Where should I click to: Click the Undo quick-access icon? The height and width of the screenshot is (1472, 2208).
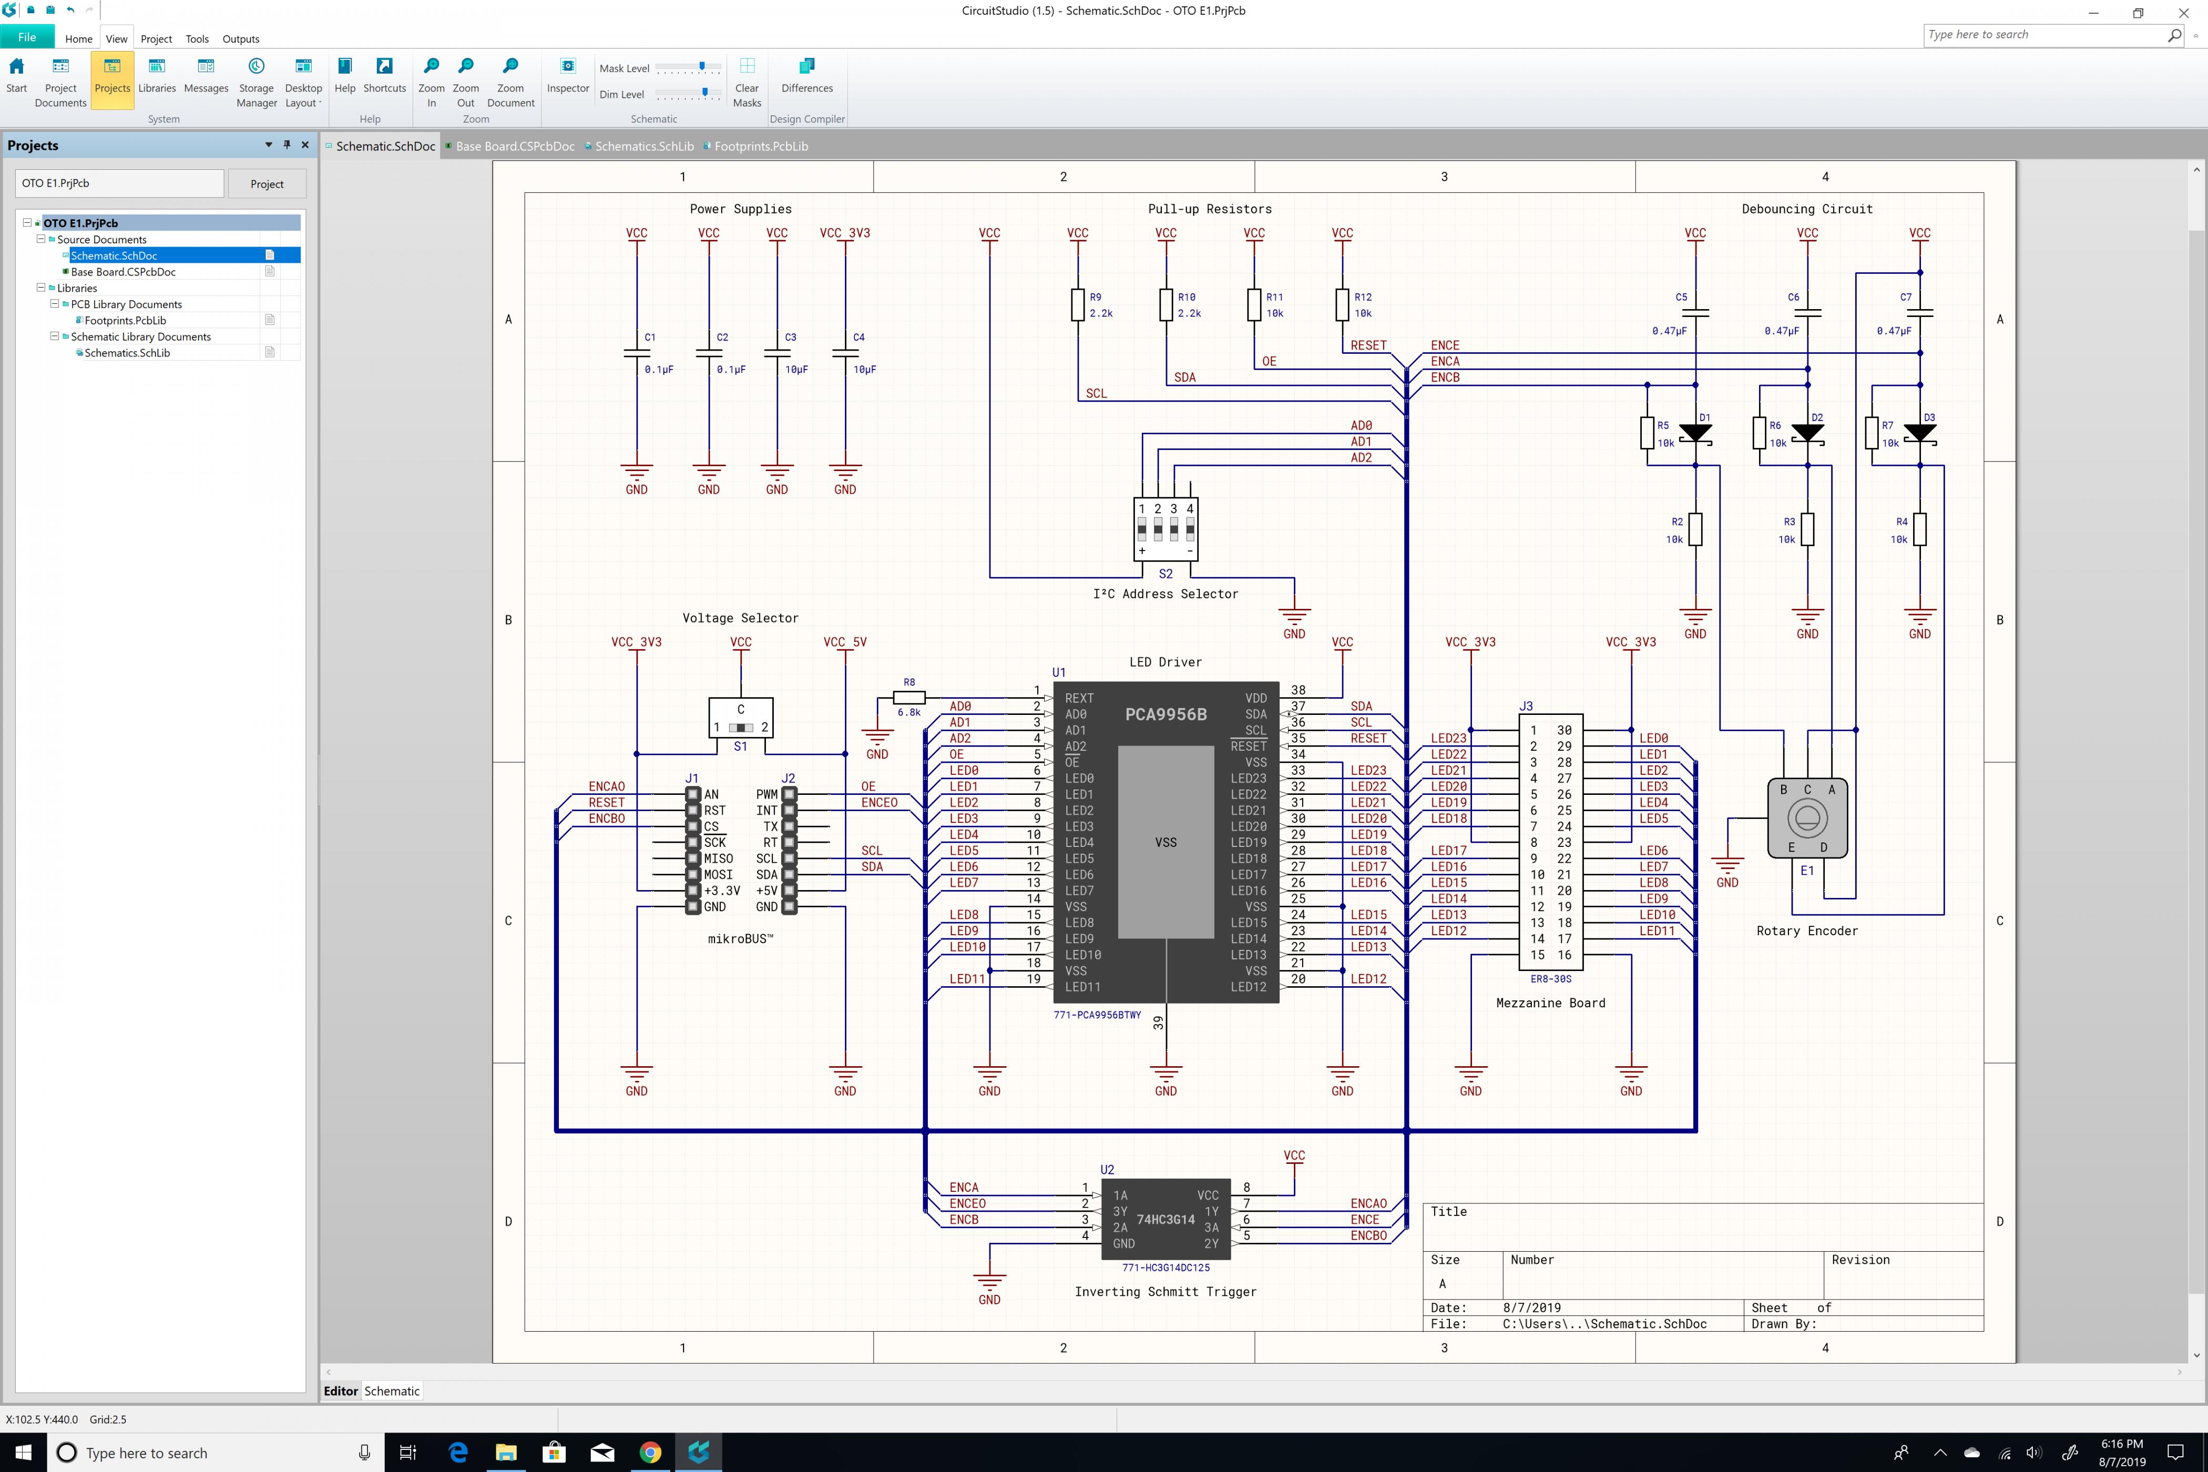pos(70,11)
